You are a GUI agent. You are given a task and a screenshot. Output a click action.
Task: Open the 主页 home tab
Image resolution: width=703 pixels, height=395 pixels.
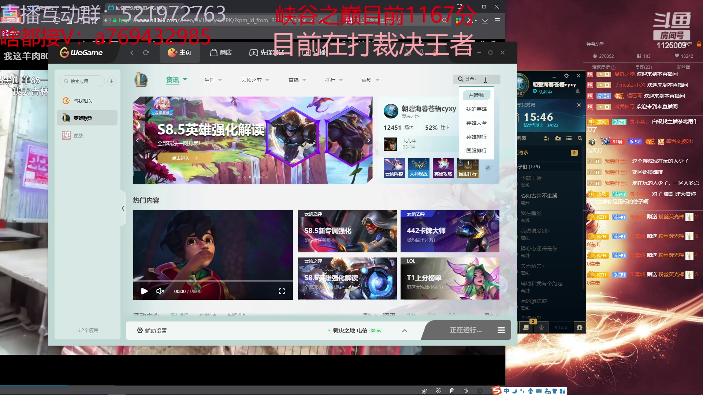pos(179,53)
